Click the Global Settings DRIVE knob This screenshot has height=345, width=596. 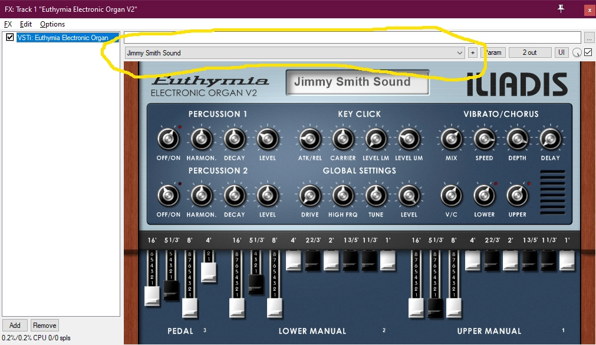309,195
